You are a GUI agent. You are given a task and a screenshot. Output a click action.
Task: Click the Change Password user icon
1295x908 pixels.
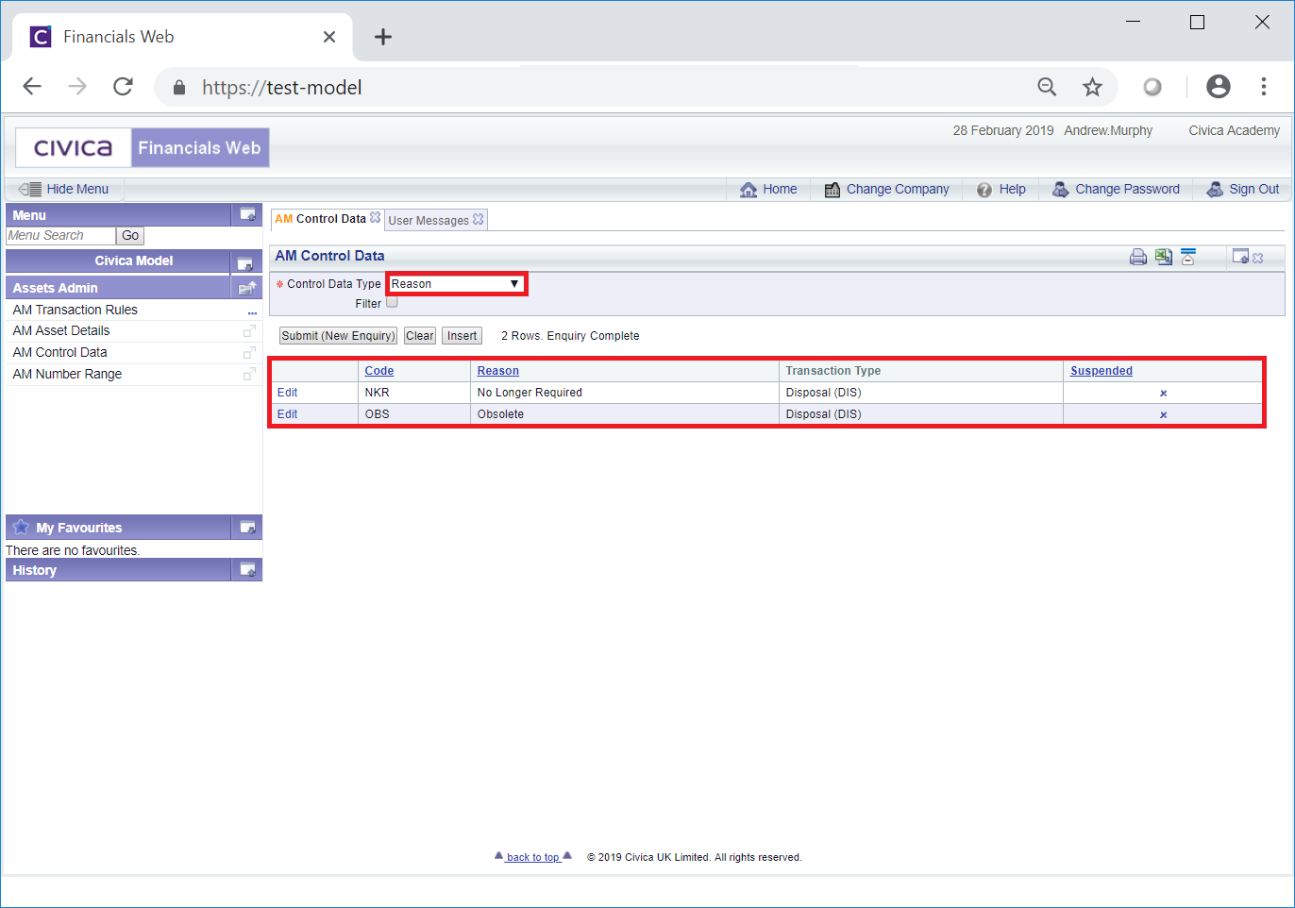coord(1061,190)
